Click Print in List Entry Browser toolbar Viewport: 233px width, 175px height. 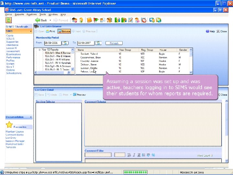[50, 31]
